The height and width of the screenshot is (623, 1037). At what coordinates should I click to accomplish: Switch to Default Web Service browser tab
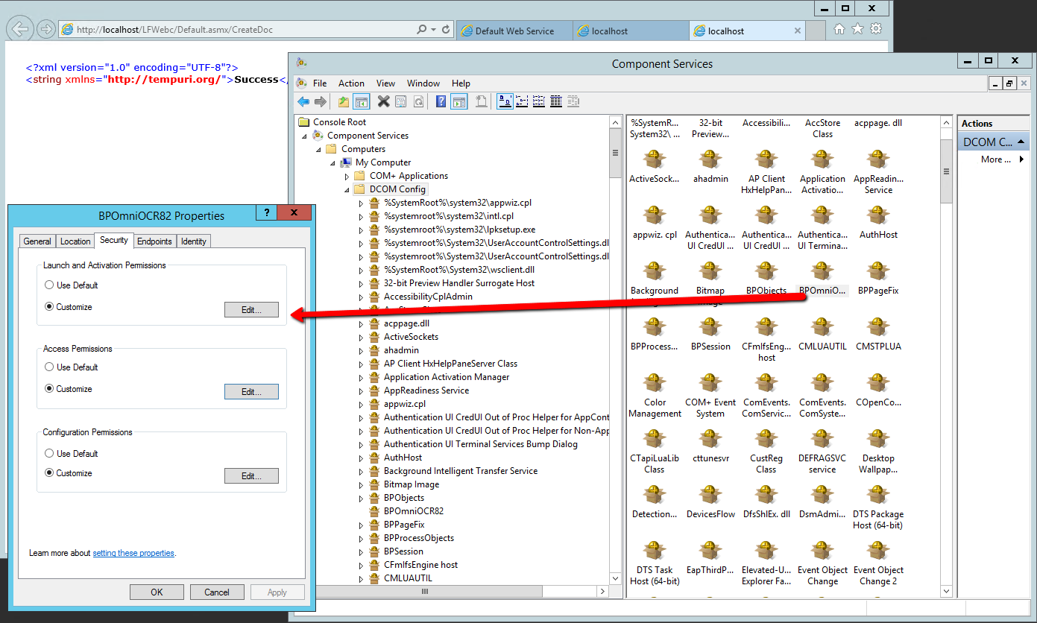[514, 31]
